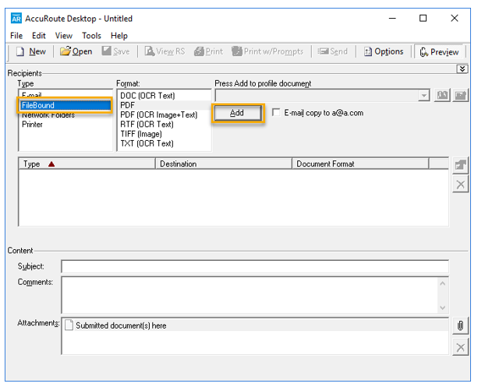Viewport: 478px width, 387px height.
Task: Enable E-mail copy to a@a.com checkbox
Action: [x=276, y=112]
